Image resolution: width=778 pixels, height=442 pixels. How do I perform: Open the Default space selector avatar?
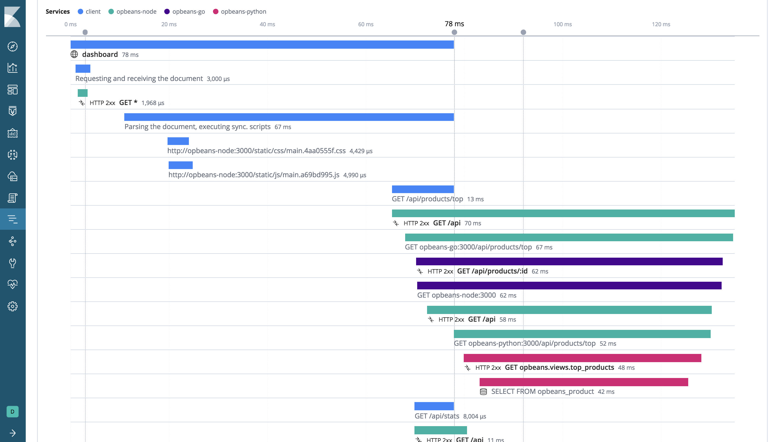pyautogui.click(x=13, y=412)
